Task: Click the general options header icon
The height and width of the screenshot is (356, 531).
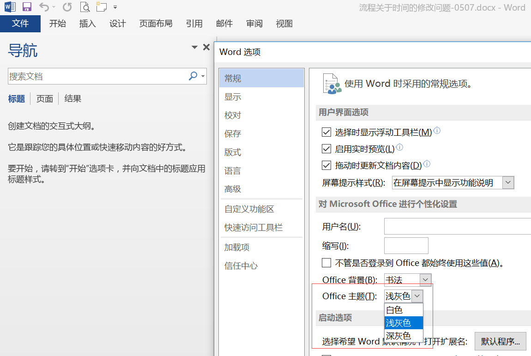Action: (332, 84)
